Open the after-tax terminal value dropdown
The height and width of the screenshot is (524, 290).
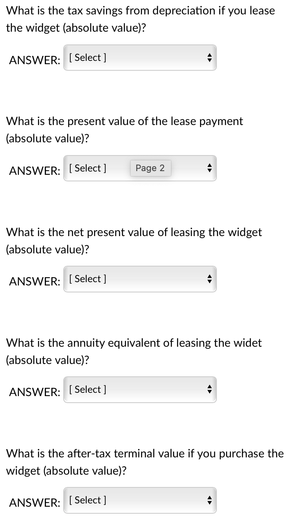coord(140,500)
